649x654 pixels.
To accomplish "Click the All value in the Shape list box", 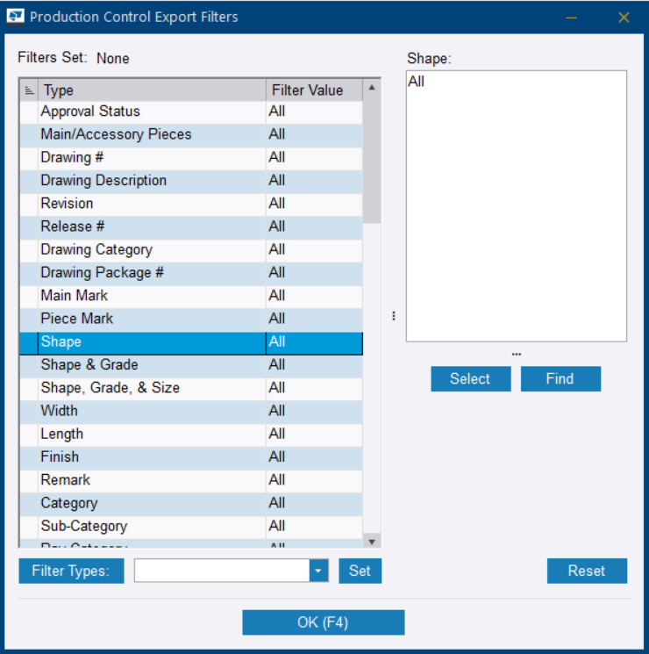I will point(417,82).
